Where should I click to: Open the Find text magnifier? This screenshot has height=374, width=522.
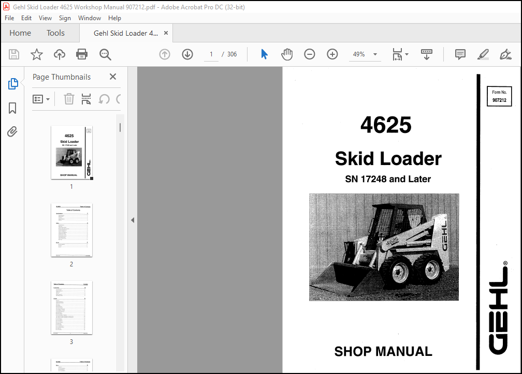[x=105, y=54]
